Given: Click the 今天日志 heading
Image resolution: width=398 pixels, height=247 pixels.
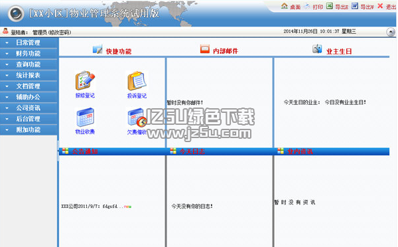Looking at the screenshot, I should pos(192,151).
